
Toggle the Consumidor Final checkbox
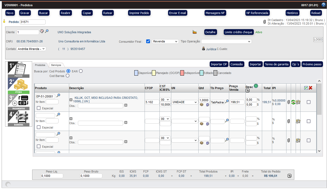(x=148, y=41)
